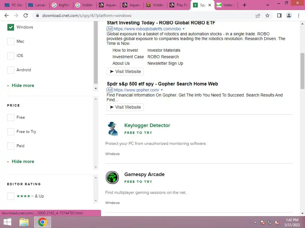Open the Windows Start menu
The image size is (305, 228).
pyautogui.click(x=7, y=222)
